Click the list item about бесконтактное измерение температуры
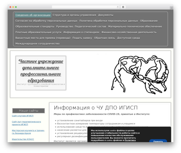The height and width of the screenshot is (153, 181). (96, 124)
